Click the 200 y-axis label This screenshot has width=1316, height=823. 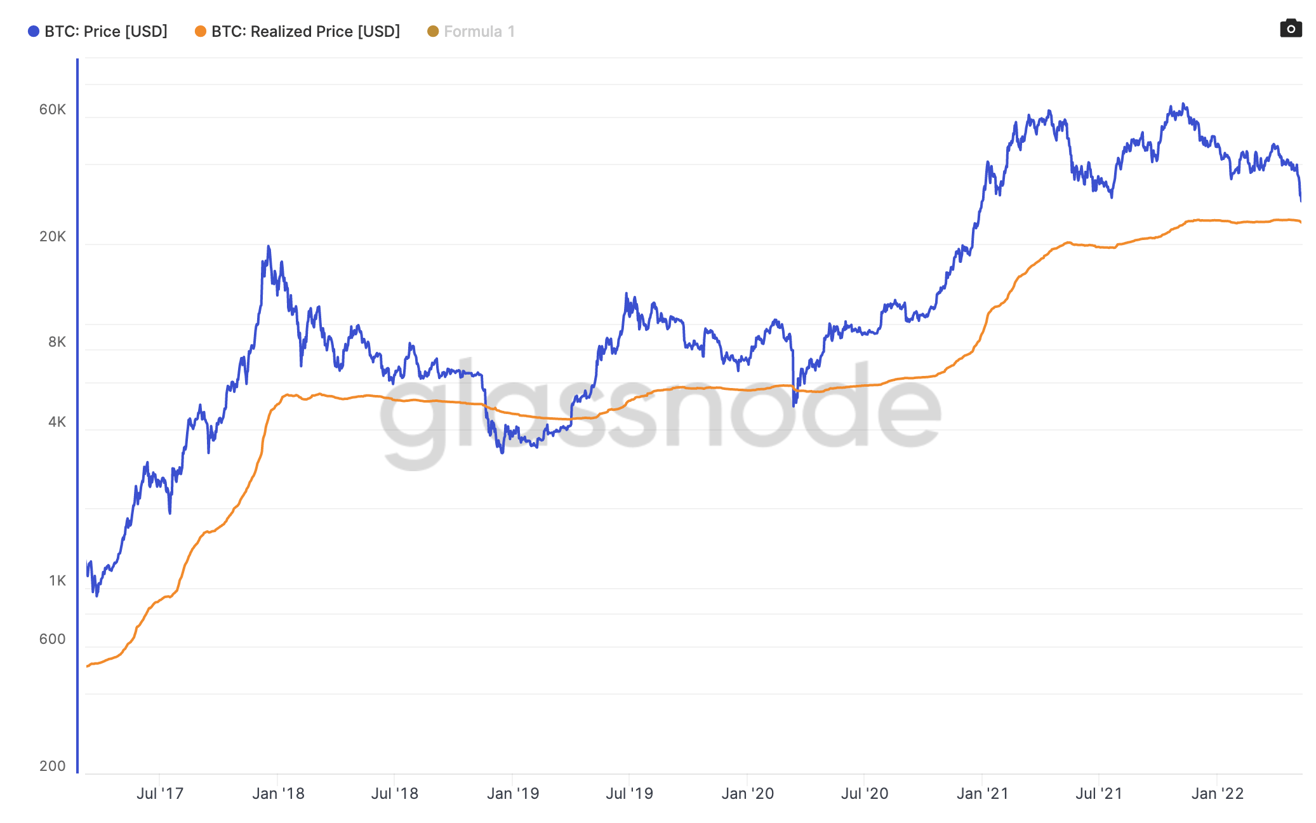pos(52,766)
